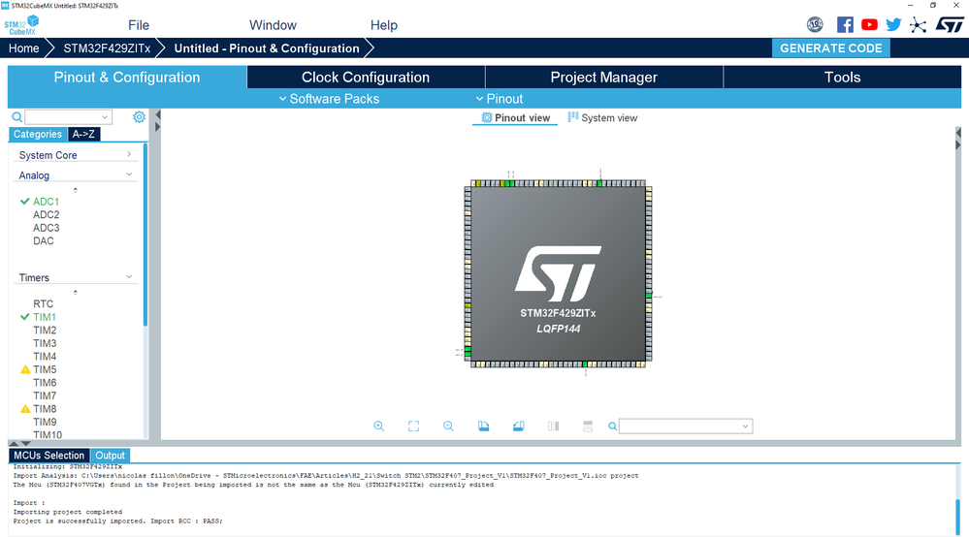
Task: Select the Output tab
Action: (x=110, y=456)
